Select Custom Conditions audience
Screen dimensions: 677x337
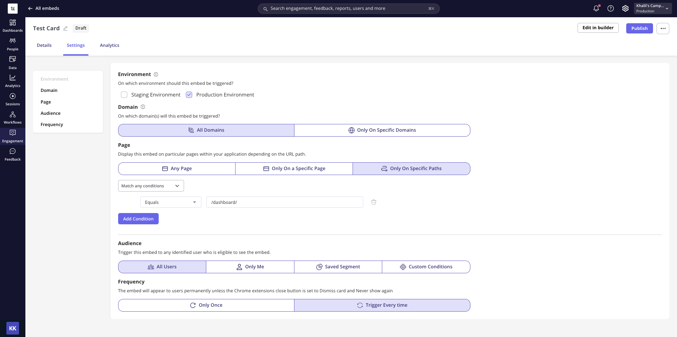[426, 267]
